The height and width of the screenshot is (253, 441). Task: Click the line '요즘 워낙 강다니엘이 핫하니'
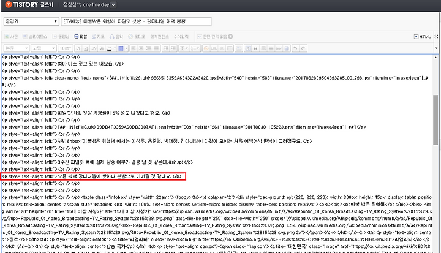point(92,176)
